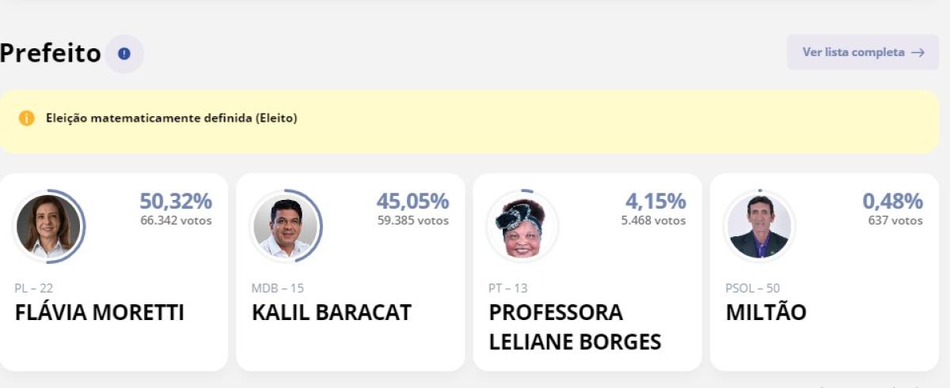Viewport: 950px width, 388px height.
Task: Click the Eleição matematicamente definida notice text
Action: tap(172, 119)
